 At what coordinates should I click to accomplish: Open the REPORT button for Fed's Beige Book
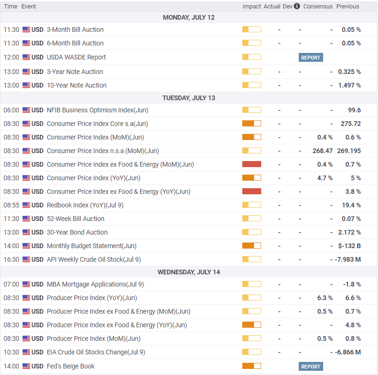pos(310,367)
